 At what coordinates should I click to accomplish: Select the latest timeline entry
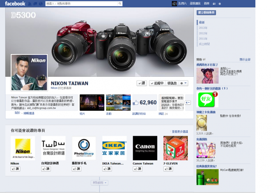point(202,22)
